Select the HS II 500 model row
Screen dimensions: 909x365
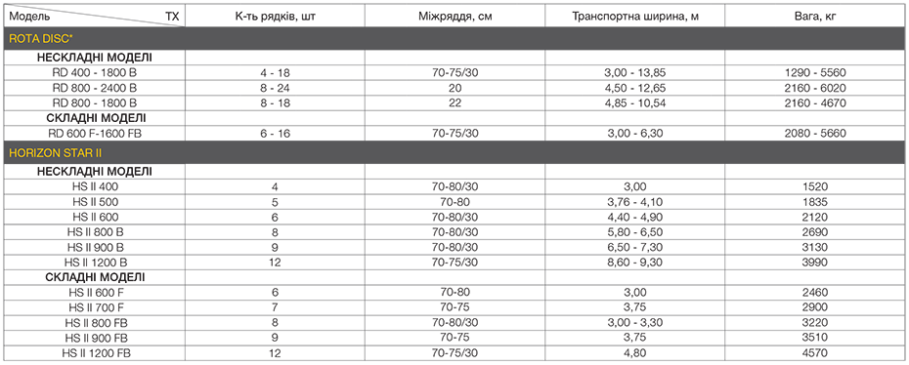click(x=454, y=201)
